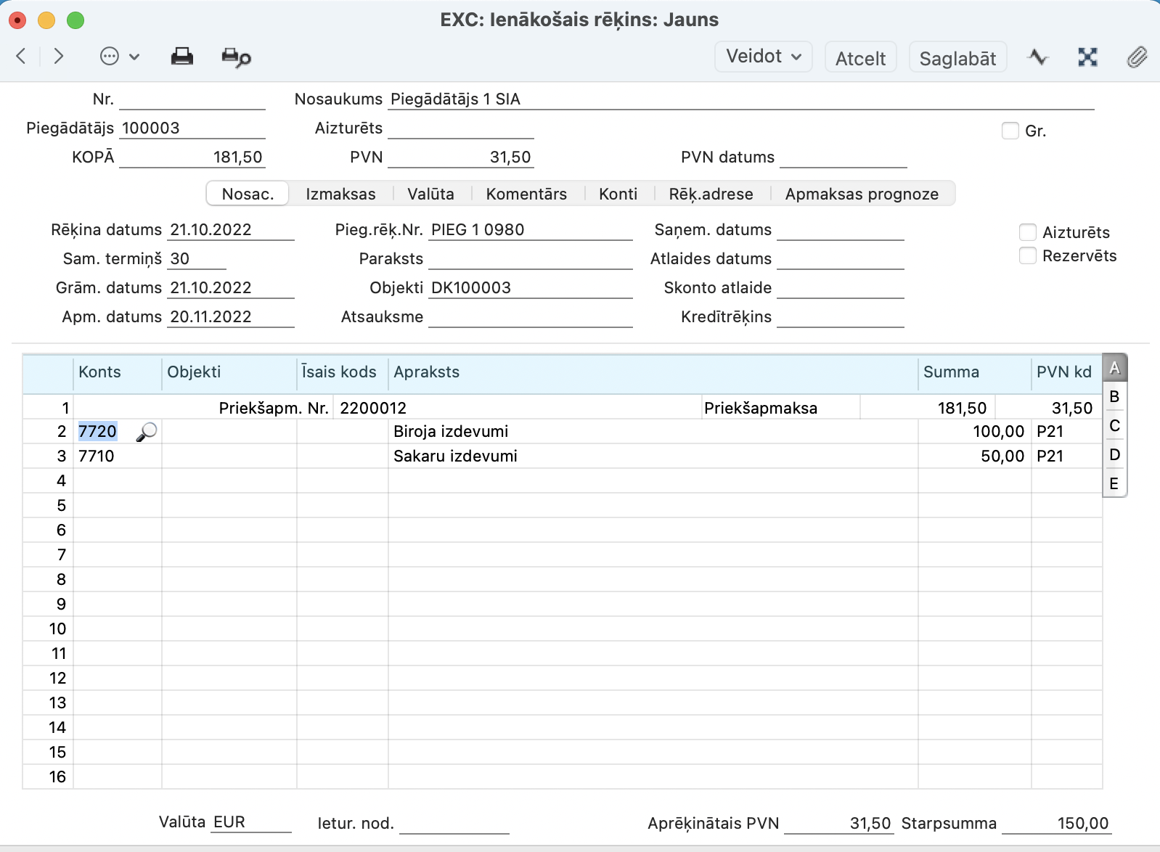This screenshot has height=852, width=1160.
Task: Go to the next record arrow
Action: pos(59,56)
